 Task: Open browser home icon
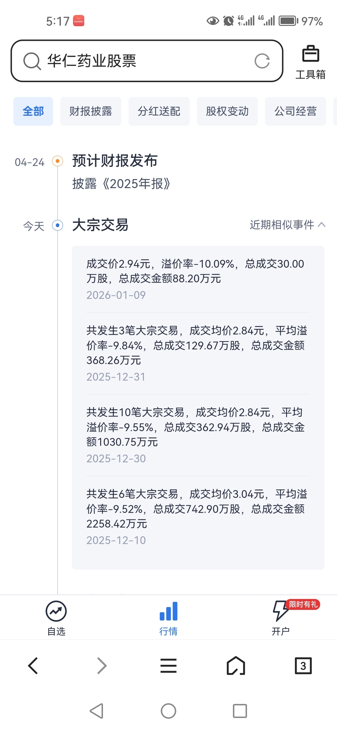(x=236, y=666)
